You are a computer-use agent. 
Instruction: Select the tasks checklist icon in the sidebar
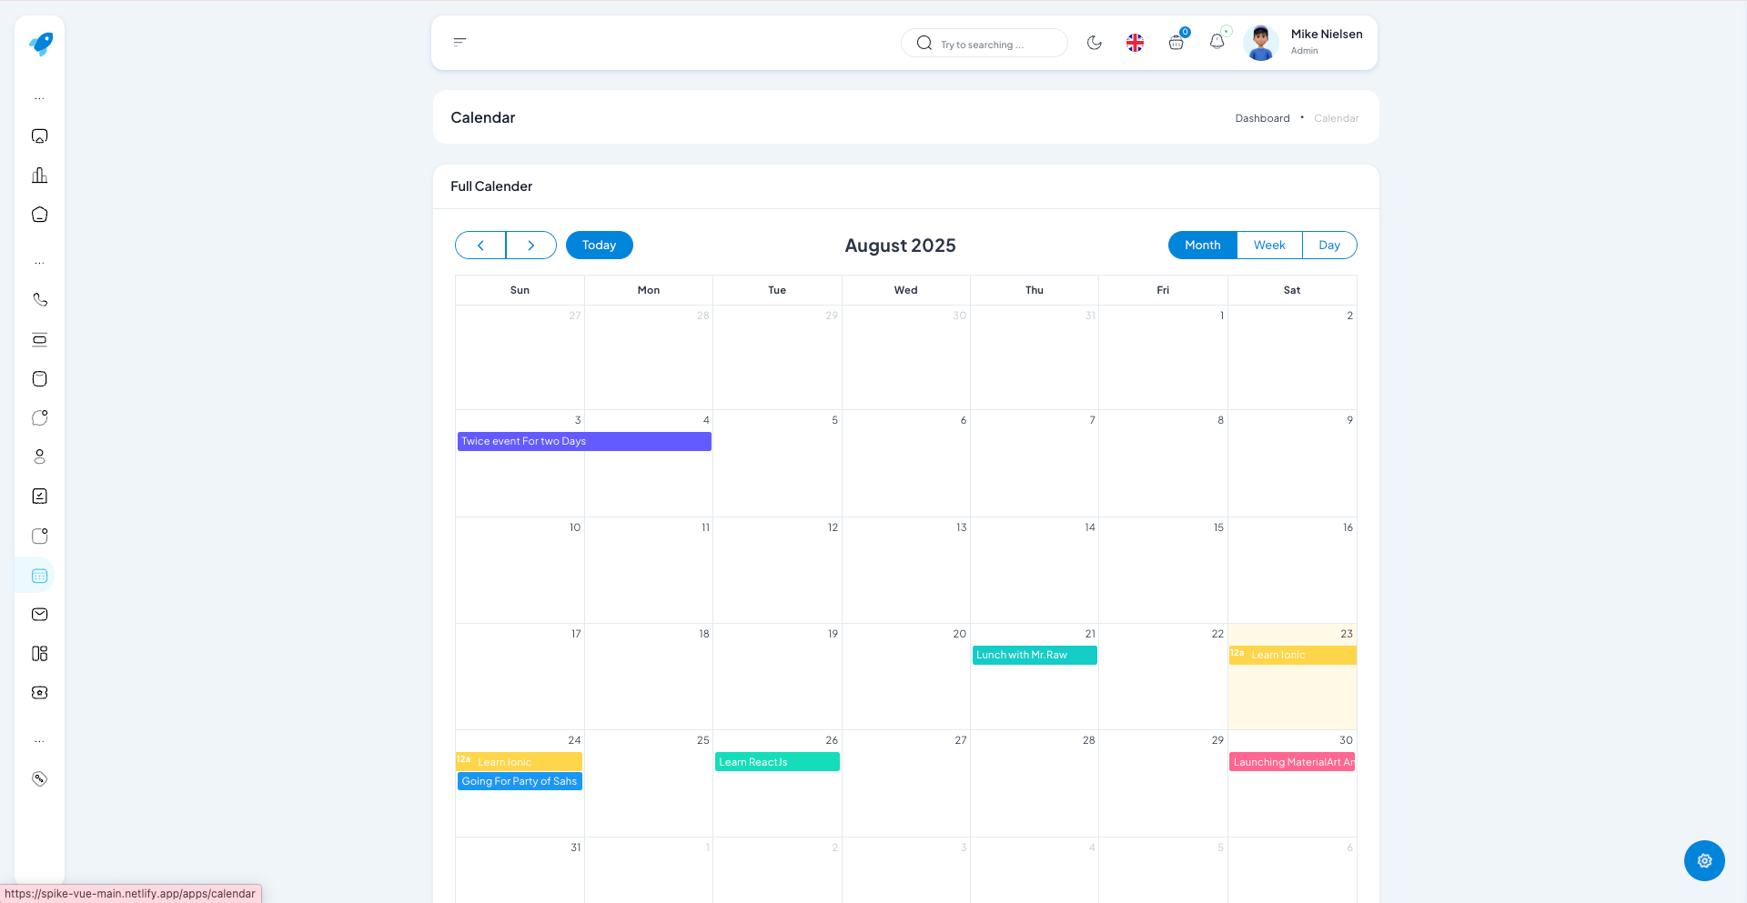[39, 496]
